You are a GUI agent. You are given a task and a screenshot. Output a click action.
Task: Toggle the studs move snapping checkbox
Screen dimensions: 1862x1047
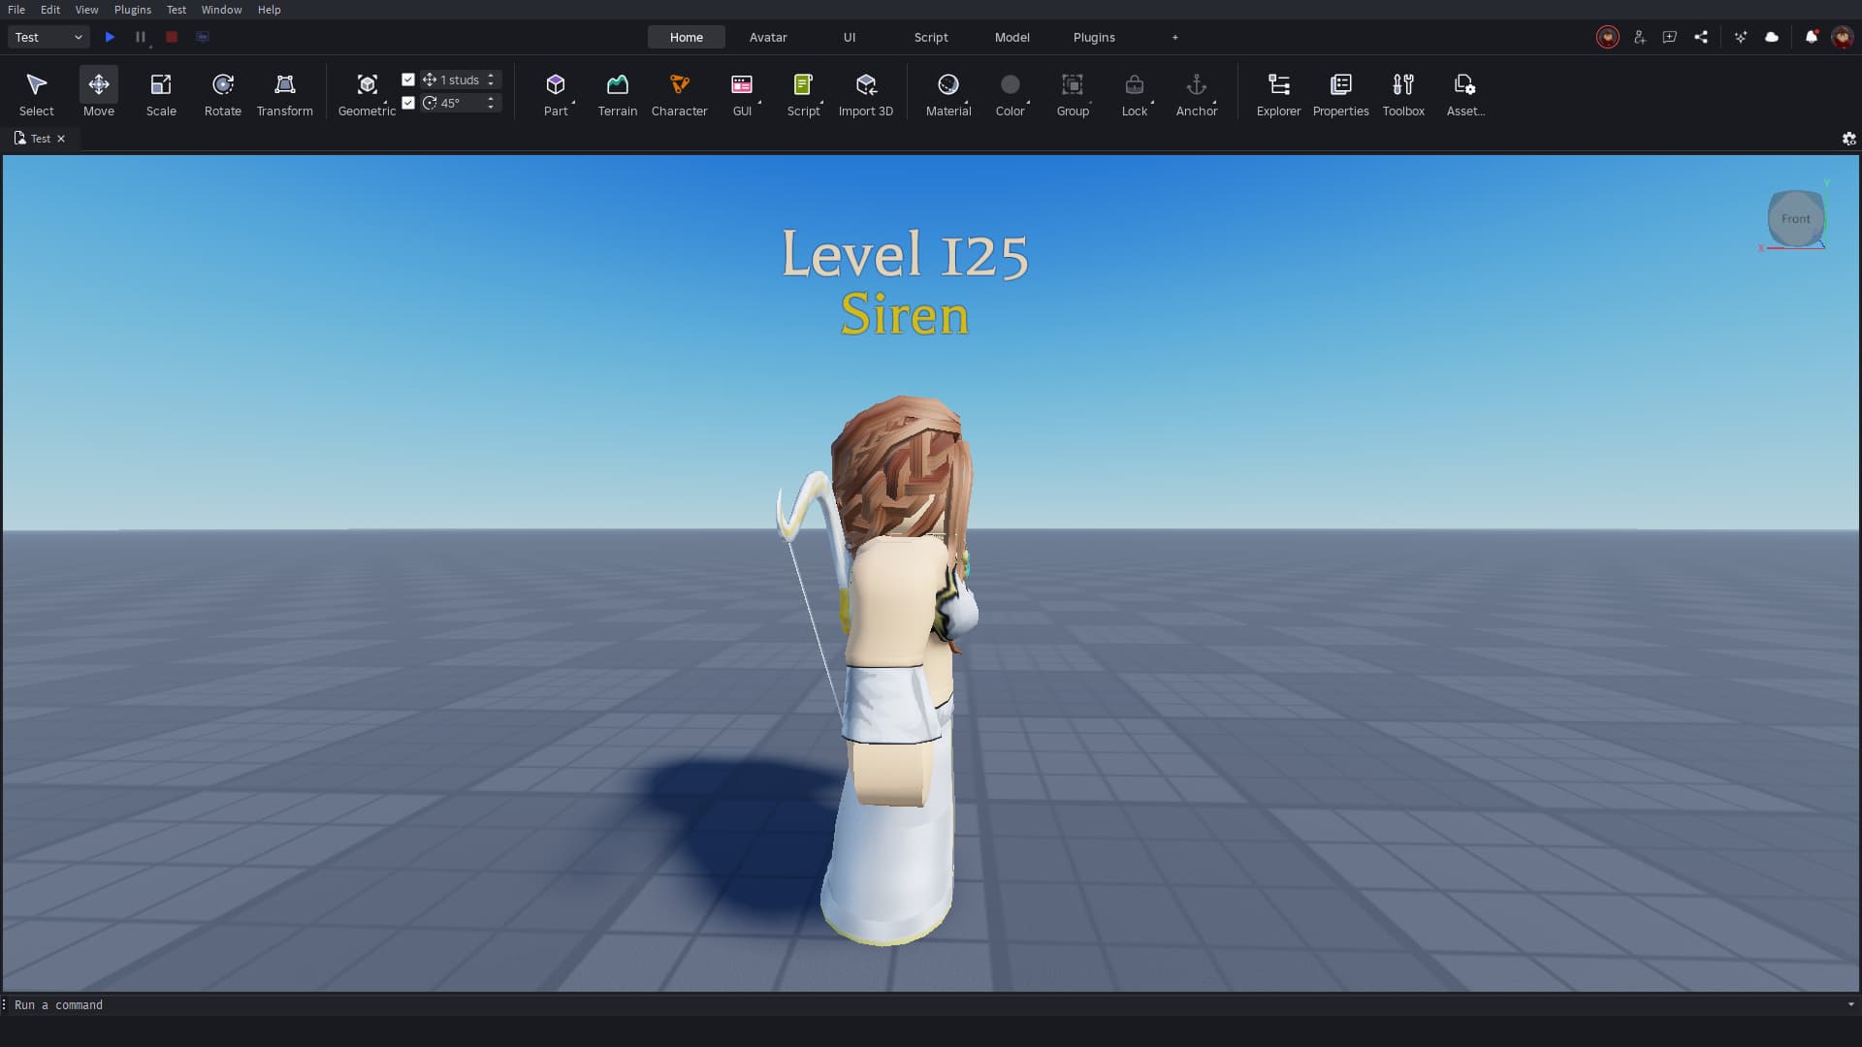pos(408,79)
